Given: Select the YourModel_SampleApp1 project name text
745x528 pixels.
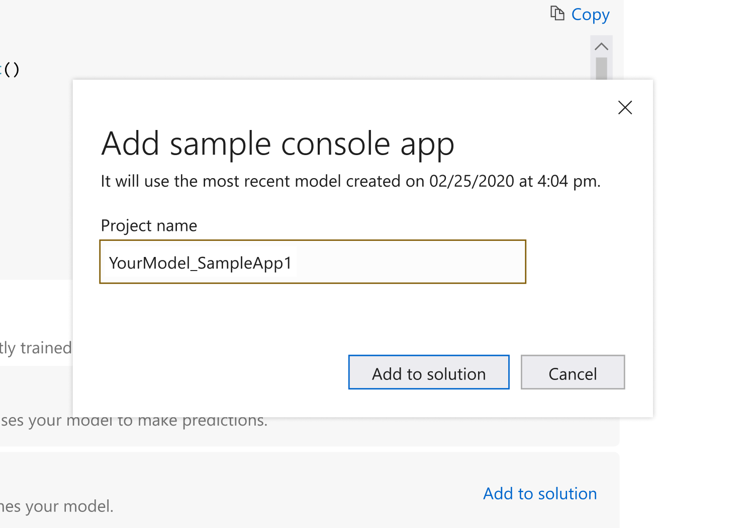Looking at the screenshot, I should pyautogui.click(x=201, y=262).
